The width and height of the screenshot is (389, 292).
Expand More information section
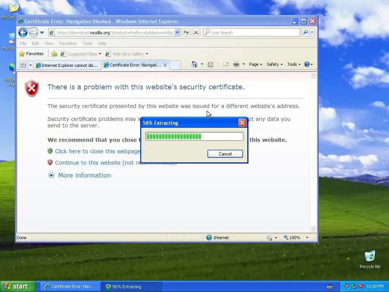coord(79,175)
